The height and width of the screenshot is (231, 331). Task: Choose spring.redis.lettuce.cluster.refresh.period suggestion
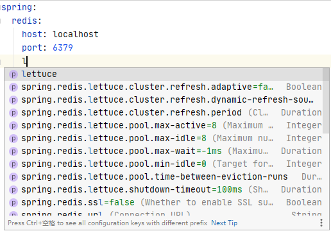pos(164,113)
